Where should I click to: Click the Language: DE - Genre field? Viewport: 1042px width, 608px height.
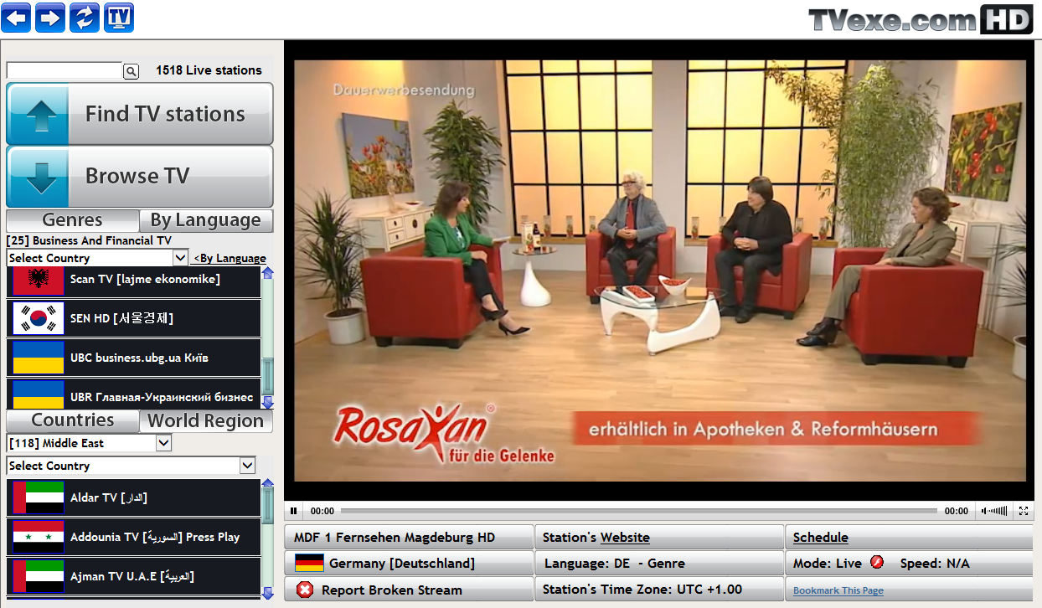(x=659, y=563)
